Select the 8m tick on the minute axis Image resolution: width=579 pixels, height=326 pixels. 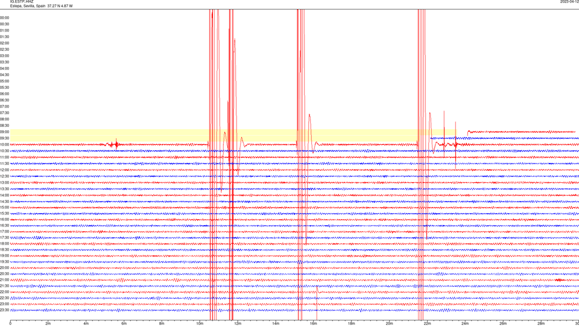pos(162,324)
